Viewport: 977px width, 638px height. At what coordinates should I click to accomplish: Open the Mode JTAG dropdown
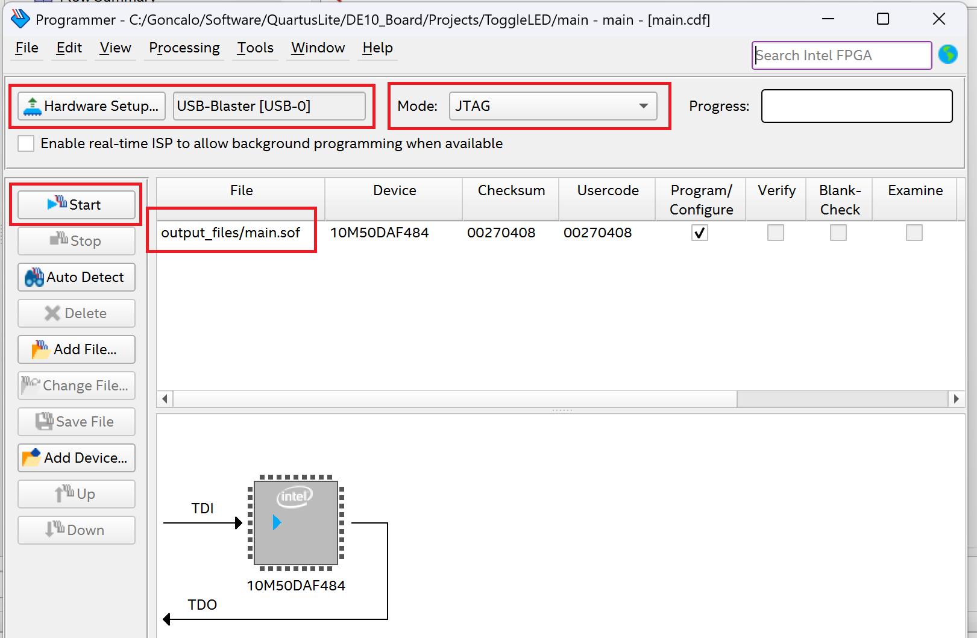pyautogui.click(x=553, y=106)
